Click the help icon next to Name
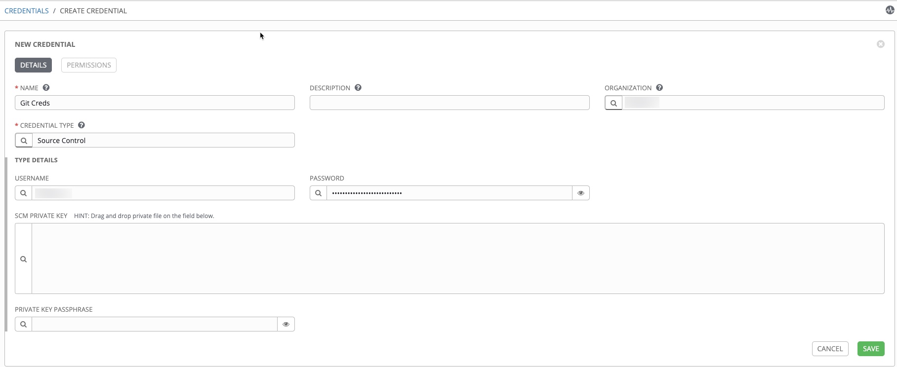The image size is (897, 367). tap(46, 88)
